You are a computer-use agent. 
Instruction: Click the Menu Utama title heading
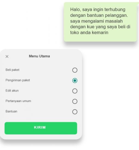click(40, 56)
